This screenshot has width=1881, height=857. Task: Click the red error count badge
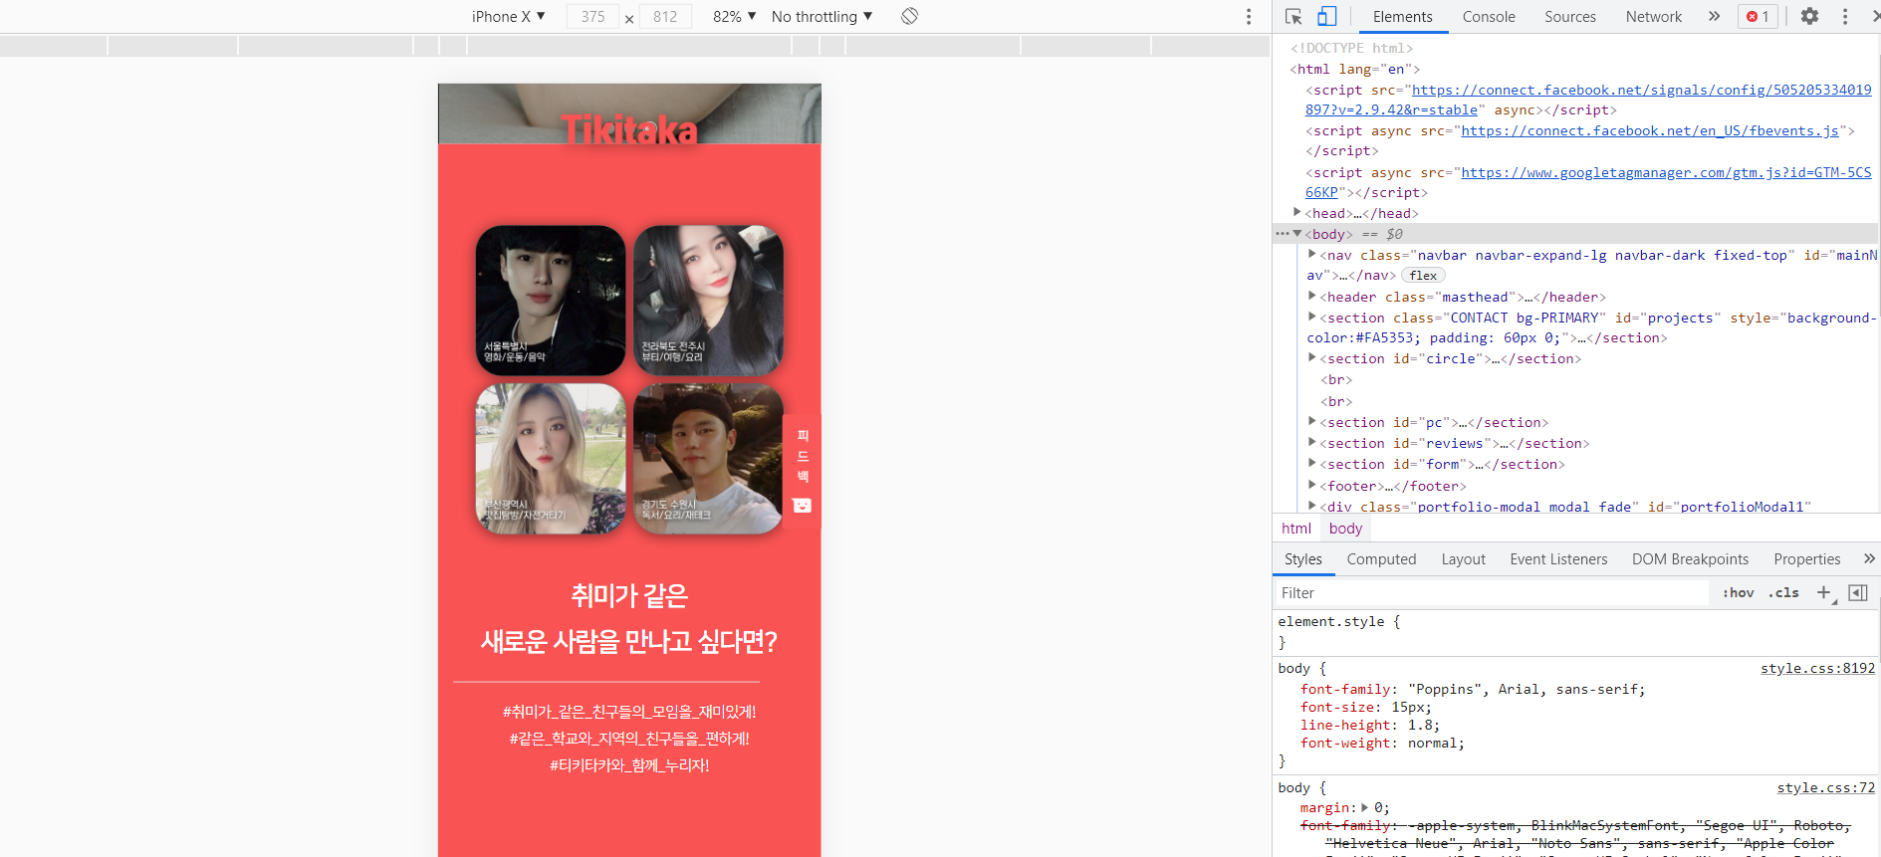(x=1758, y=16)
